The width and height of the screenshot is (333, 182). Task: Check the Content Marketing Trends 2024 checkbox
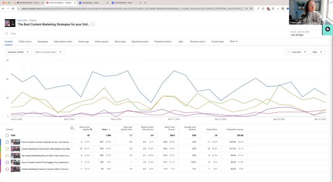(x=7, y=149)
